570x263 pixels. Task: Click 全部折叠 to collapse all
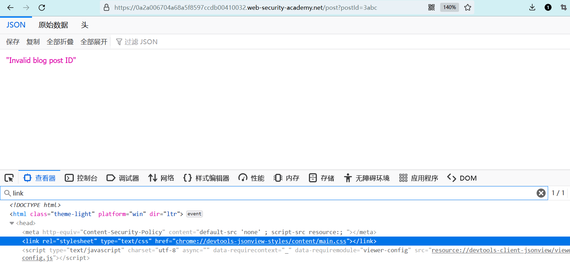[60, 42]
